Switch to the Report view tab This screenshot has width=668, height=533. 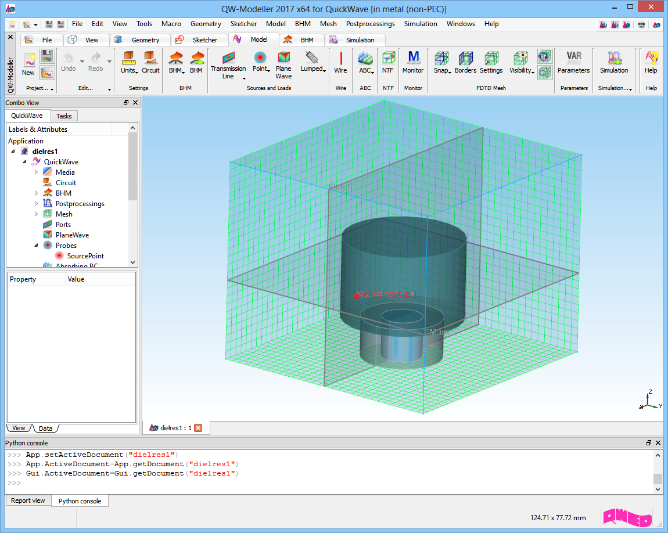pos(28,500)
